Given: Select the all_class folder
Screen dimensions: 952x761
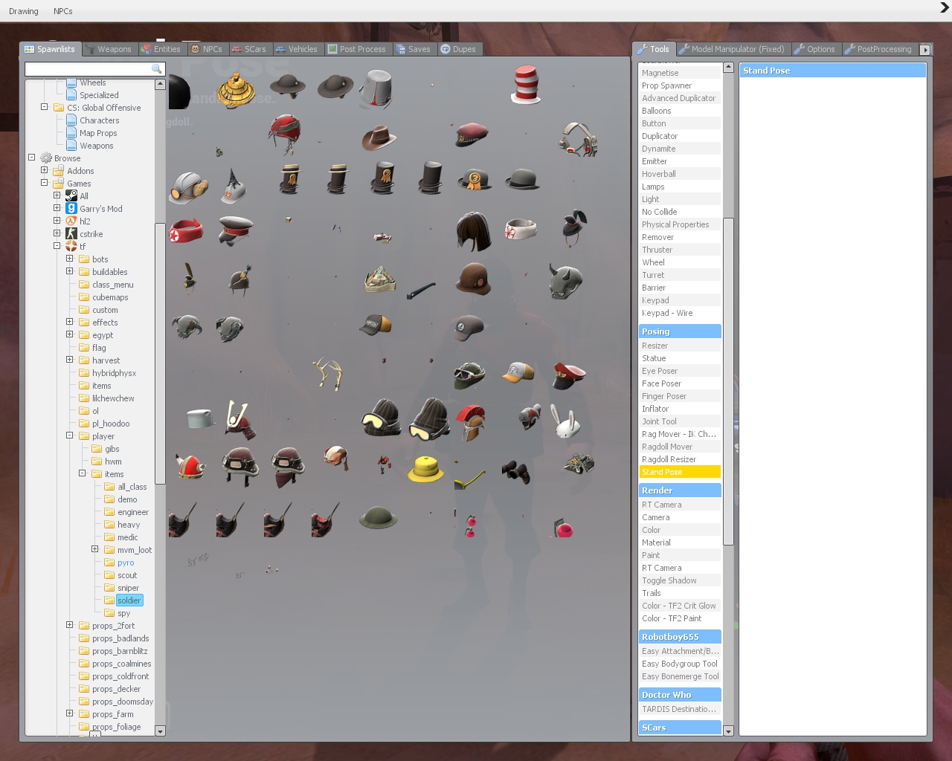Looking at the screenshot, I should click(x=132, y=487).
